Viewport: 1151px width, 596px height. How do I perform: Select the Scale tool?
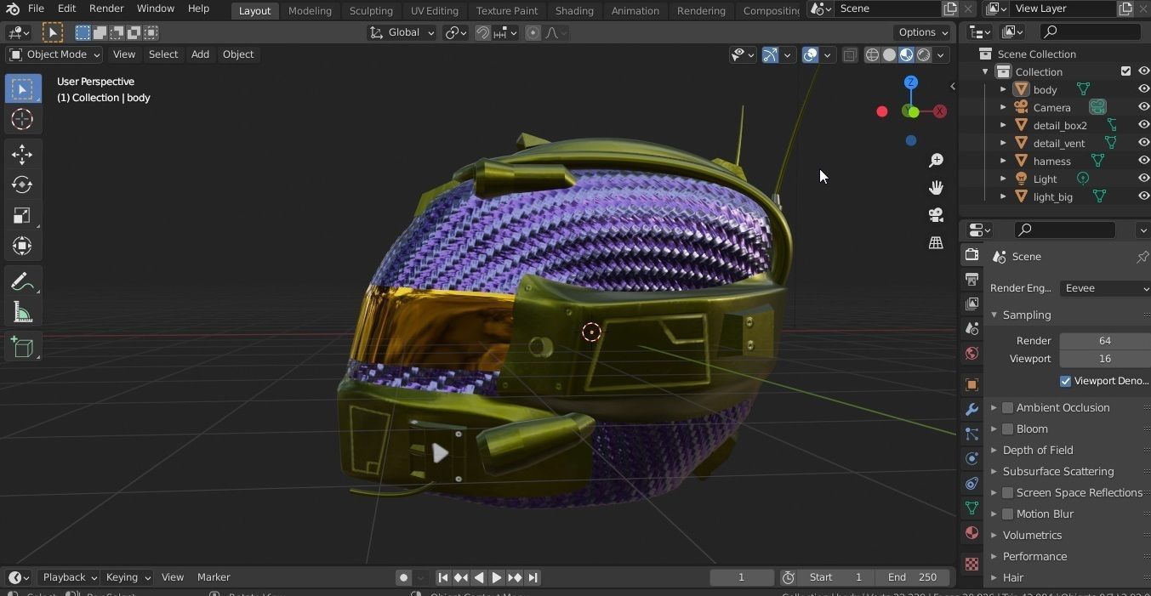[22, 215]
